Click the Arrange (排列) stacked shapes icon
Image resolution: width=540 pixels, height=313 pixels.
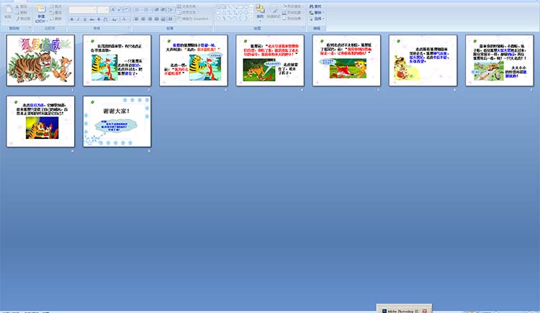(260, 9)
